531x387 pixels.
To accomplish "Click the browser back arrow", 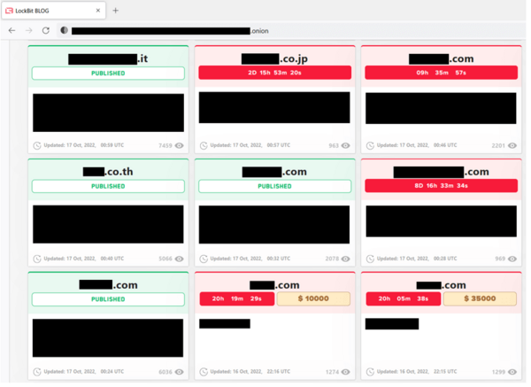I will coord(12,30).
